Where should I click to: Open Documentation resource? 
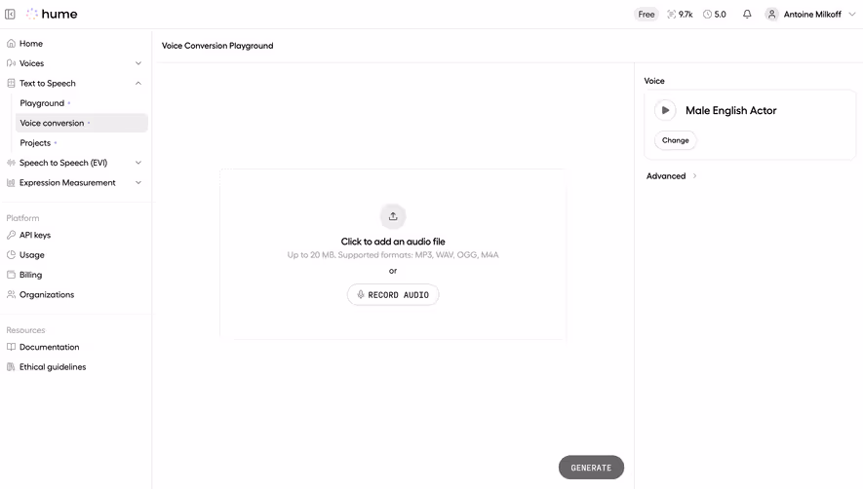click(x=49, y=347)
